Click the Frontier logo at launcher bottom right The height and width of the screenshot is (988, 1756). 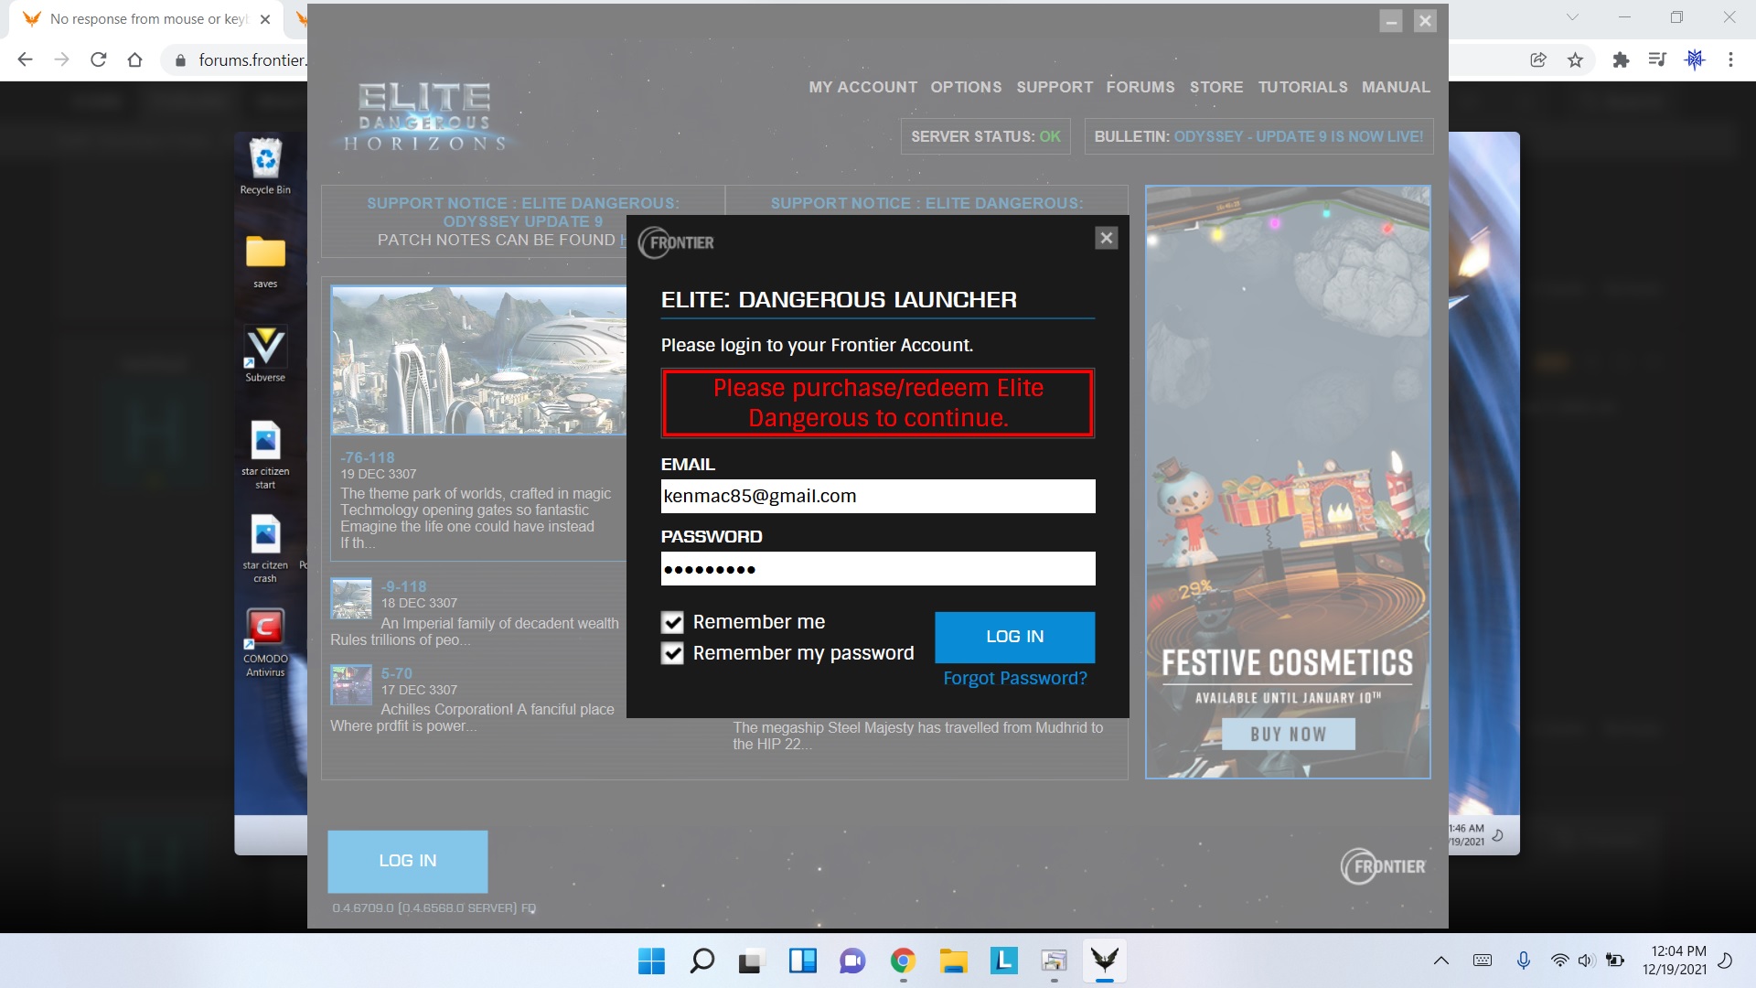tap(1383, 866)
